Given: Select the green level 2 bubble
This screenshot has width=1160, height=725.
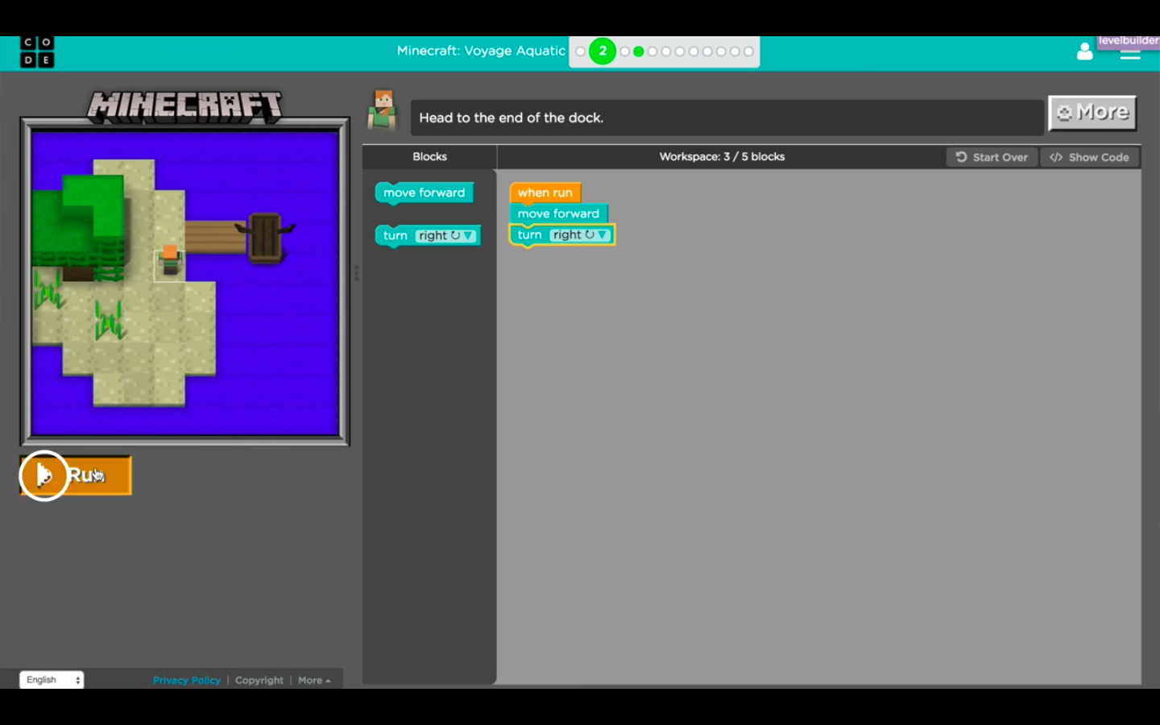Looking at the screenshot, I should (602, 52).
